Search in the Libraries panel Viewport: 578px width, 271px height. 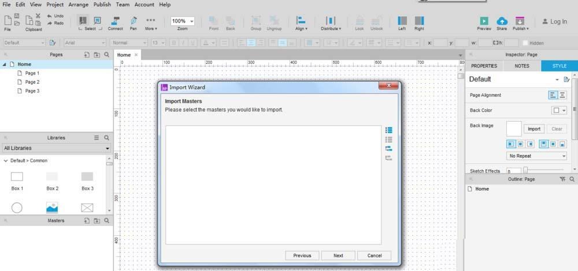coord(106,138)
